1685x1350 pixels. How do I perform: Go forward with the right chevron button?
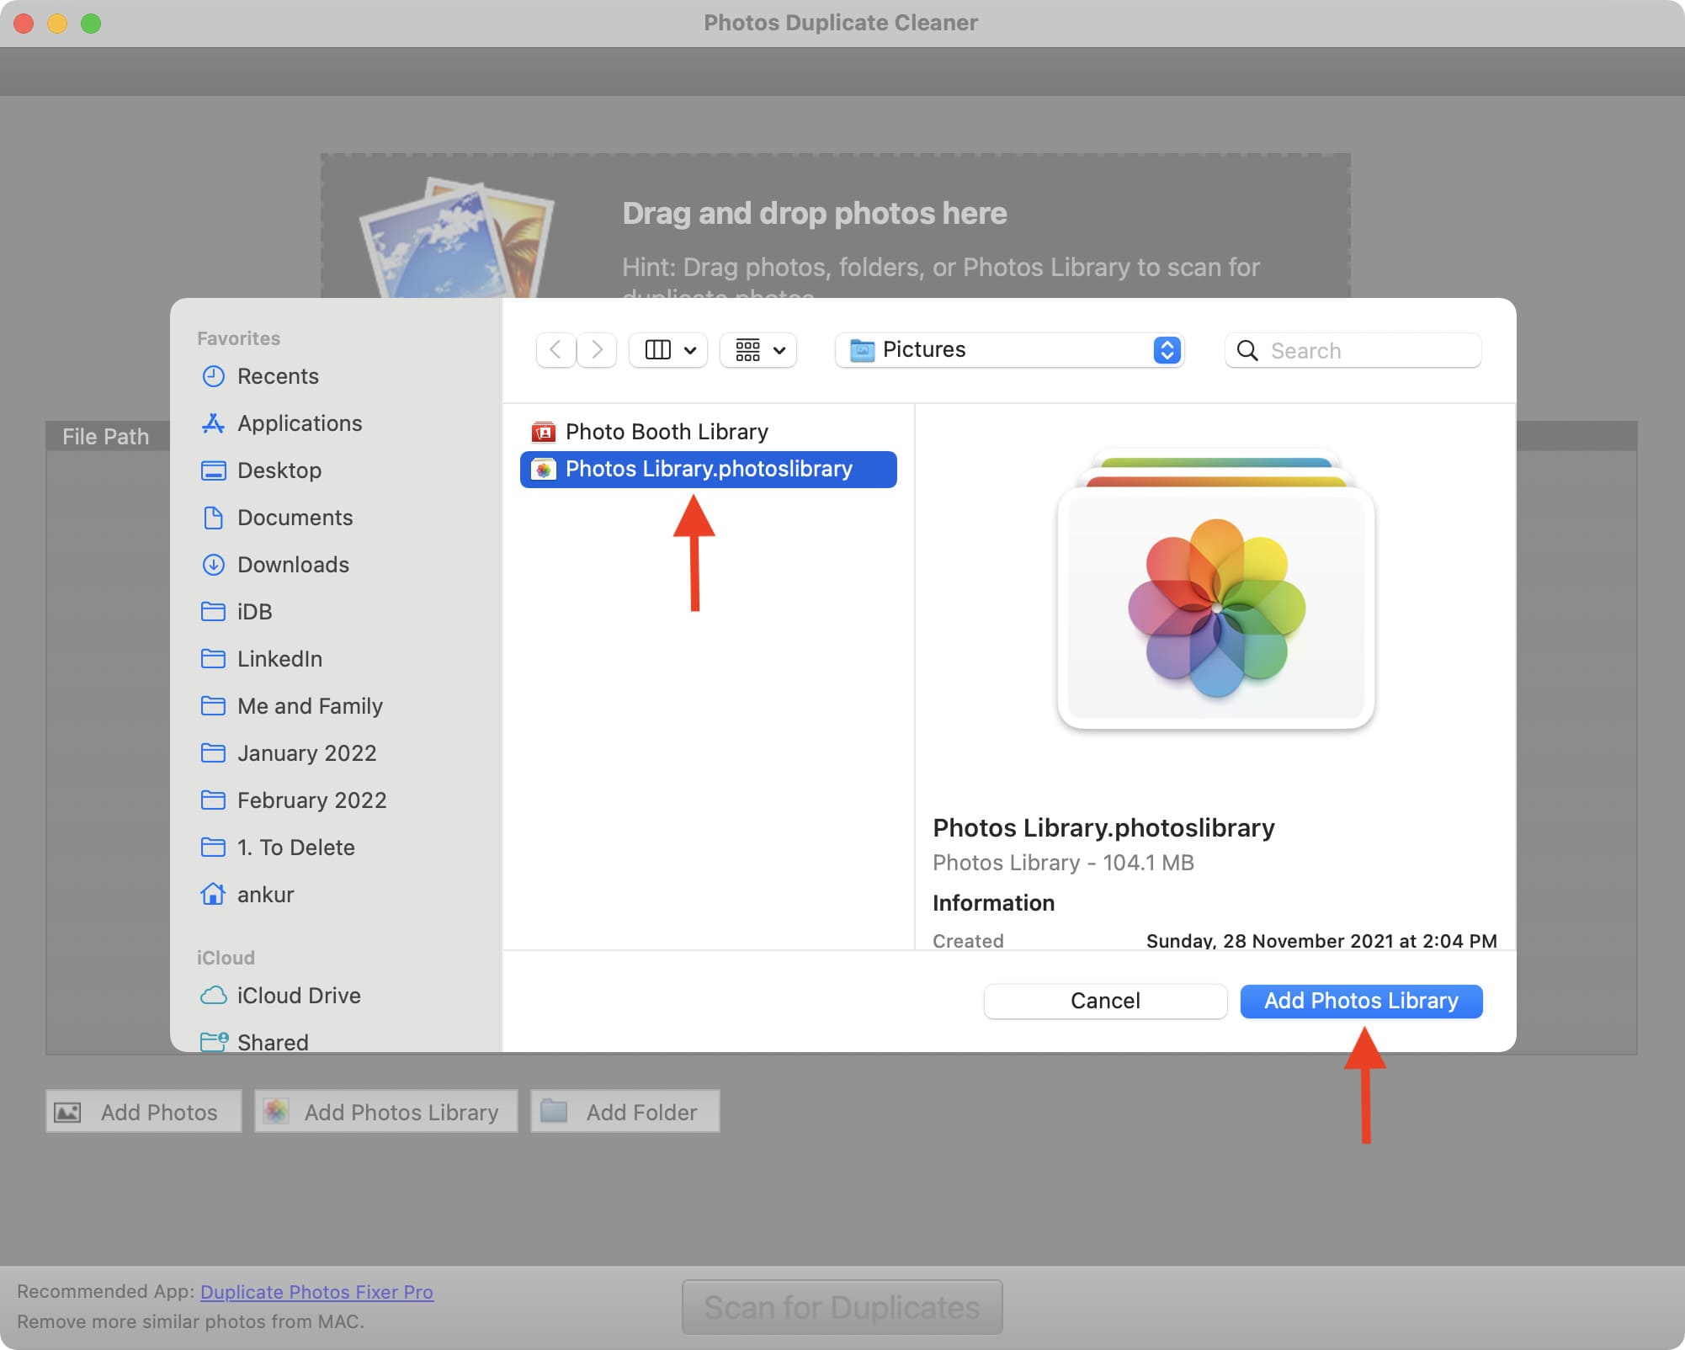tap(597, 350)
